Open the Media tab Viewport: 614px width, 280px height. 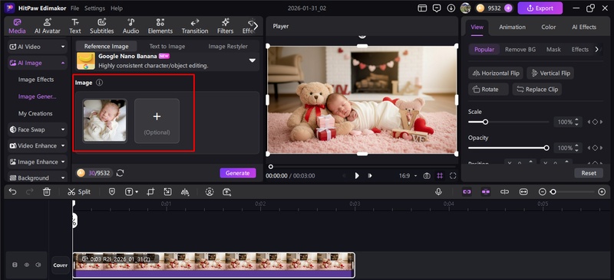point(17,26)
